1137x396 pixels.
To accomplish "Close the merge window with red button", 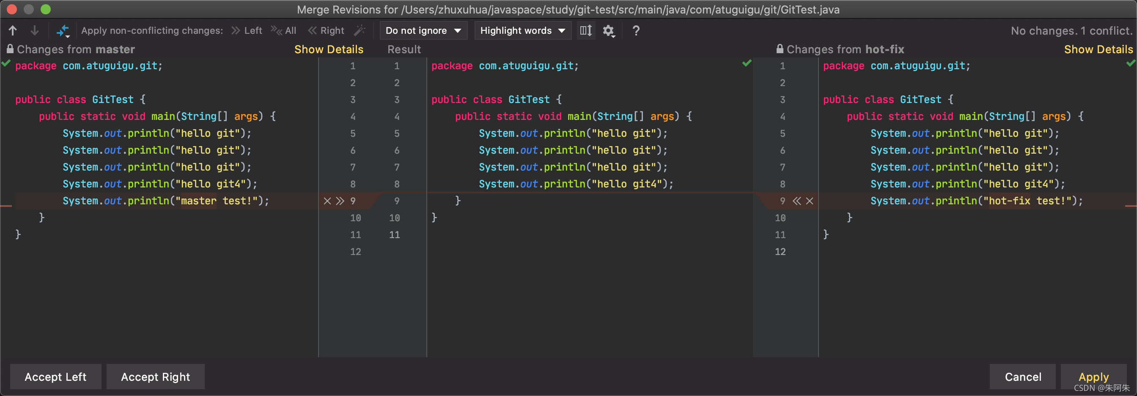I will coord(12,9).
